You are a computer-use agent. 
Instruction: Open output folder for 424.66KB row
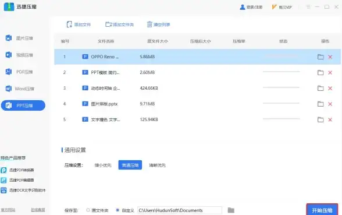click(320, 89)
